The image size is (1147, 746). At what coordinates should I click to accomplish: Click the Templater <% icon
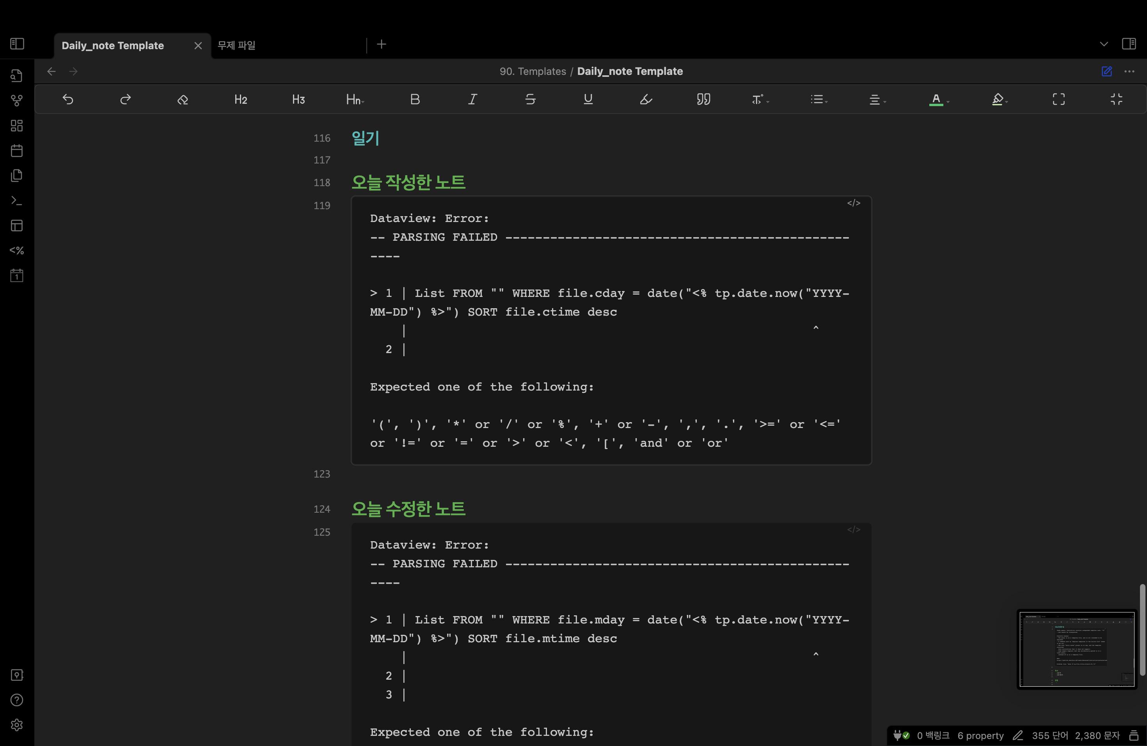pyautogui.click(x=17, y=250)
